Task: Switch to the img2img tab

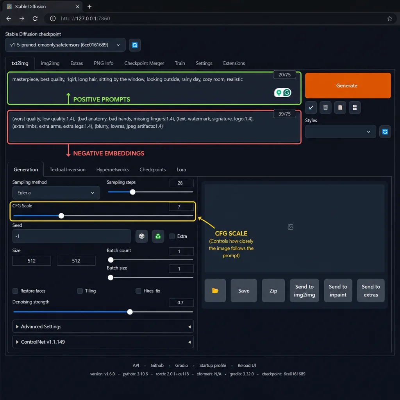Action: (x=50, y=63)
